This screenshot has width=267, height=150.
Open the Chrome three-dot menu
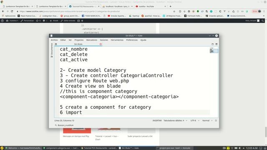264,11
